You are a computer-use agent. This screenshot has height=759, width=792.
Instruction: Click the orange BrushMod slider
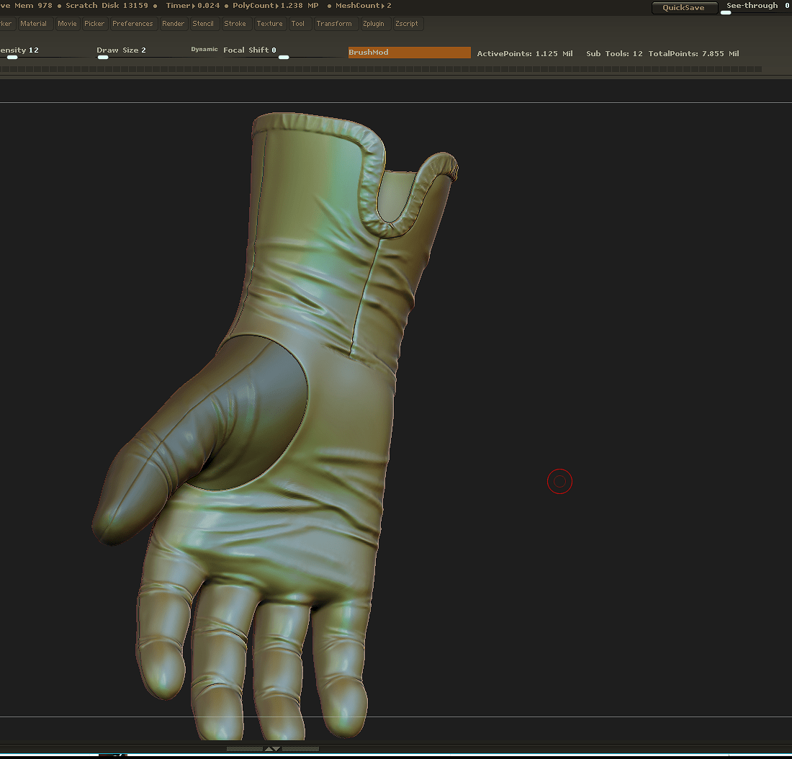coord(410,53)
